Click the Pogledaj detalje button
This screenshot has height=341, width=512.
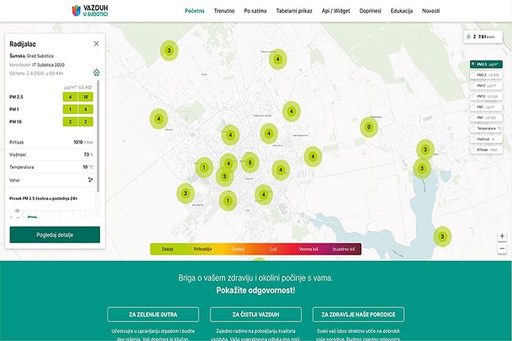(55, 235)
